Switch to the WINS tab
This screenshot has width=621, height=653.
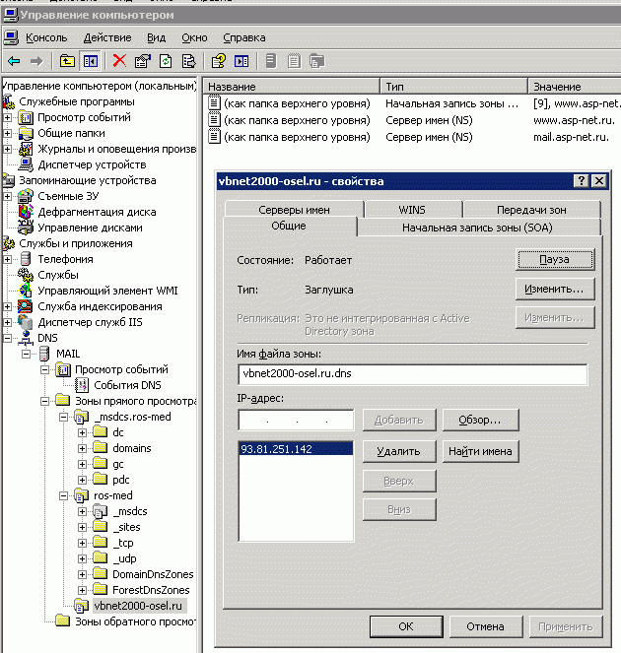click(x=412, y=210)
